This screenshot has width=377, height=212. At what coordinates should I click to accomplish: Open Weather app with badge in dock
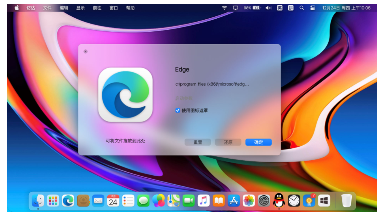(x=309, y=201)
